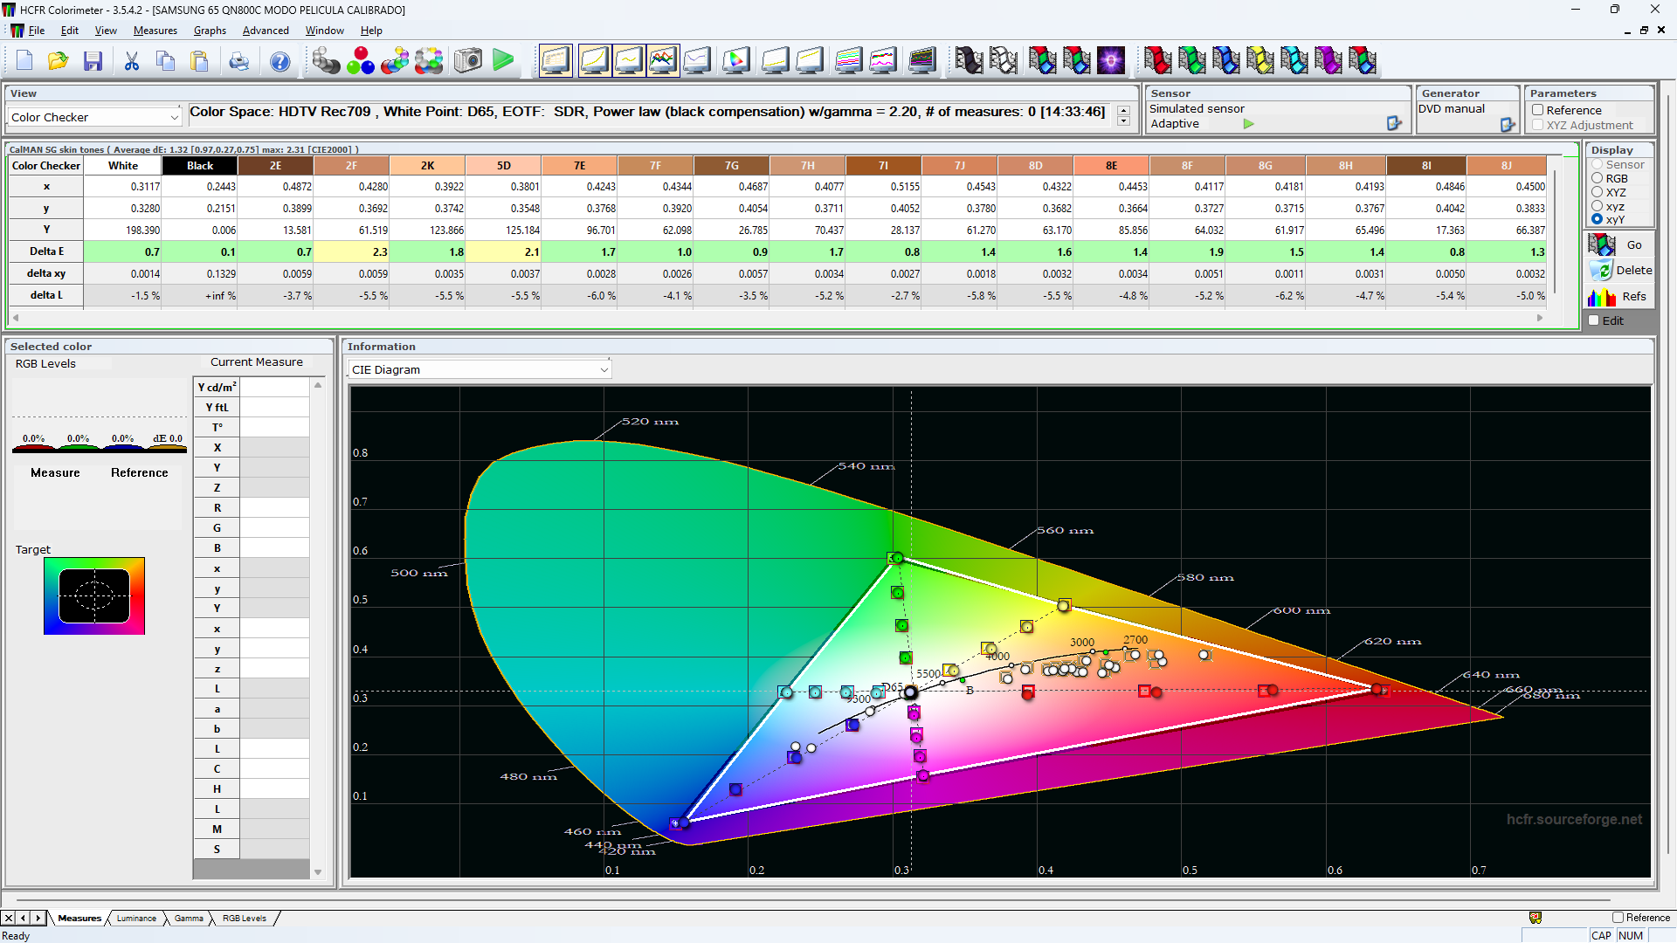Select the free measure camera icon
Image resolution: width=1677 pixels, height=943 pixels.
[468, 60]
